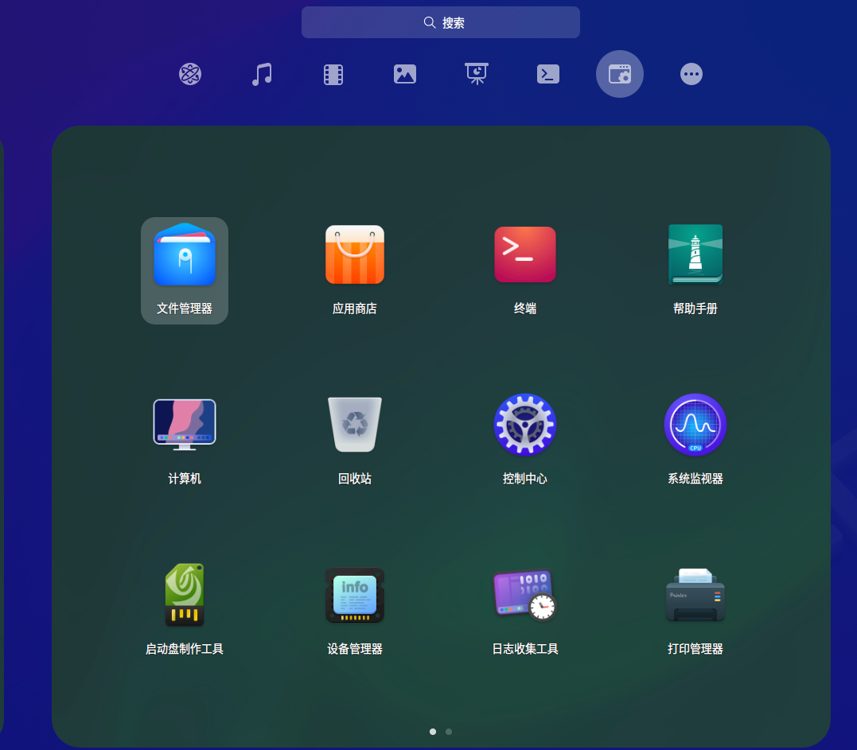Open the 计算机 computer icon

185,425
